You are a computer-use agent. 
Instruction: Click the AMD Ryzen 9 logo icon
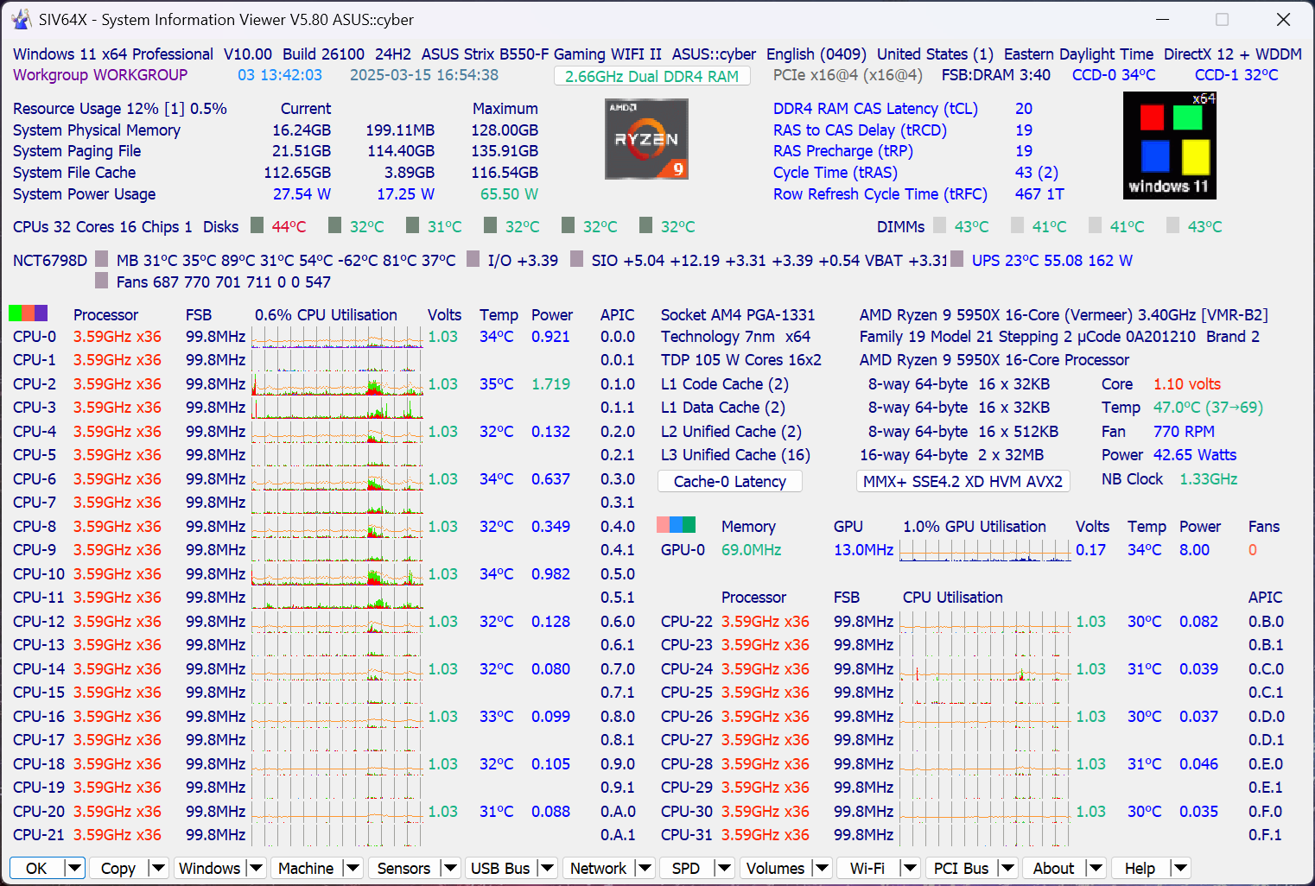646,139
